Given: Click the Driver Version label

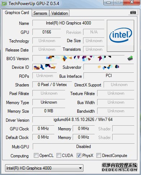Looking at the screenshot, I should [x=18, y=120].
